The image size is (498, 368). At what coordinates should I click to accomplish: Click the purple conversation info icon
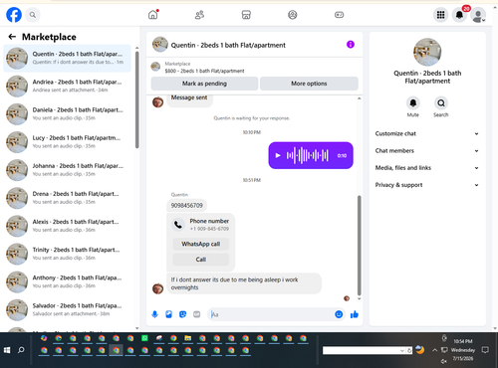tap(351, 45)
